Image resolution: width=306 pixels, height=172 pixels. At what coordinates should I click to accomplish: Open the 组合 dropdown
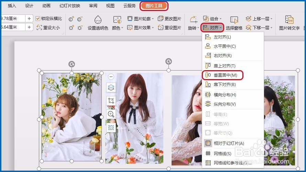pos(212,19)
